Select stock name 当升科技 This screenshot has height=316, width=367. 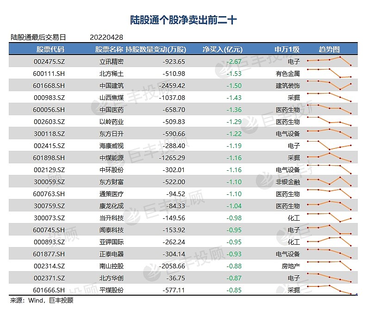(112, 218)
